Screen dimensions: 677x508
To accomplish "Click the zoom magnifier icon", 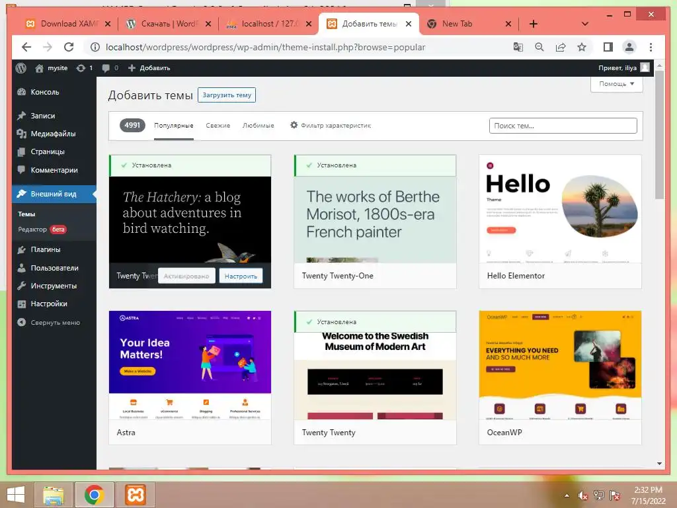I will [539, 47].
